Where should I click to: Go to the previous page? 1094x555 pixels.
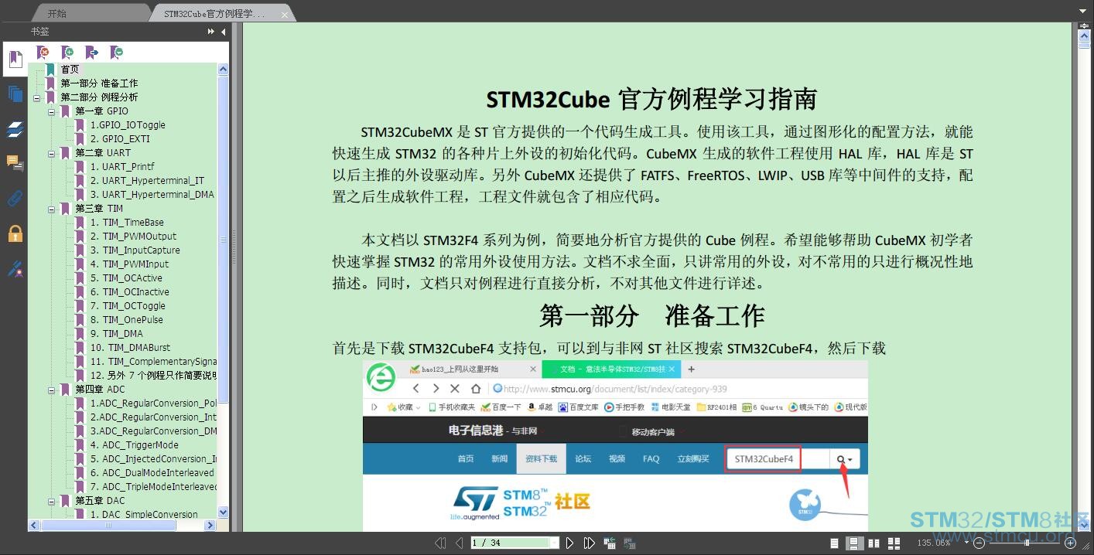[x=459, y=543]
